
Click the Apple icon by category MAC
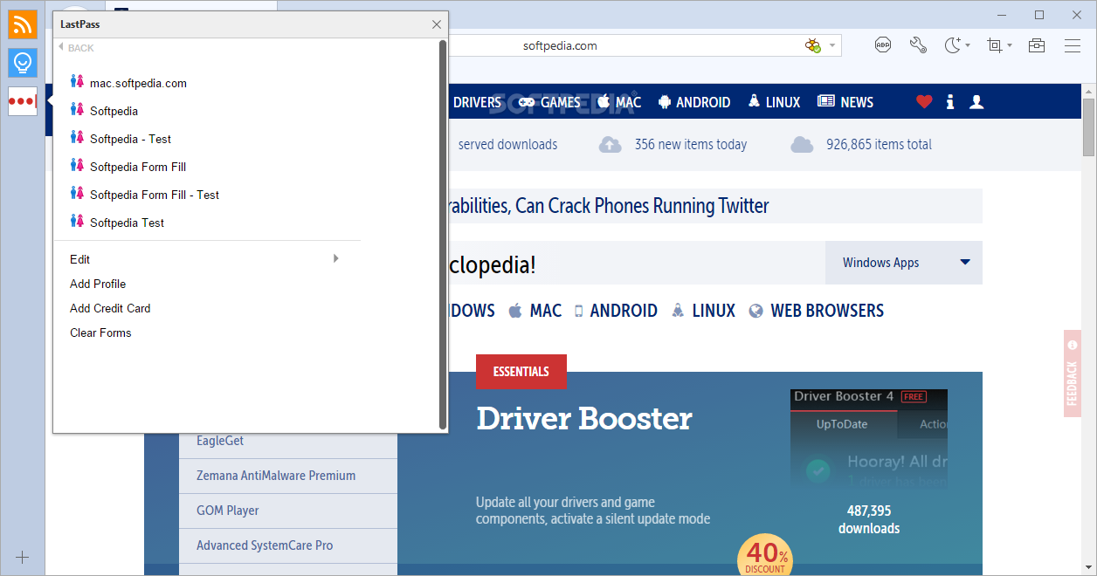coord(515,310)
